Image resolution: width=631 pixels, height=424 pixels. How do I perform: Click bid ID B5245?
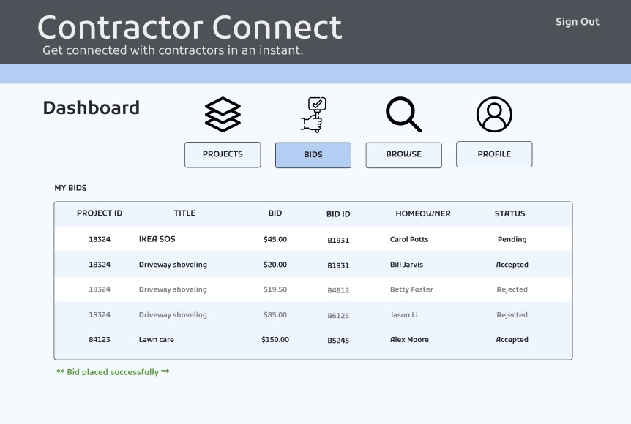pyautogui.click(x=338, y=341)
